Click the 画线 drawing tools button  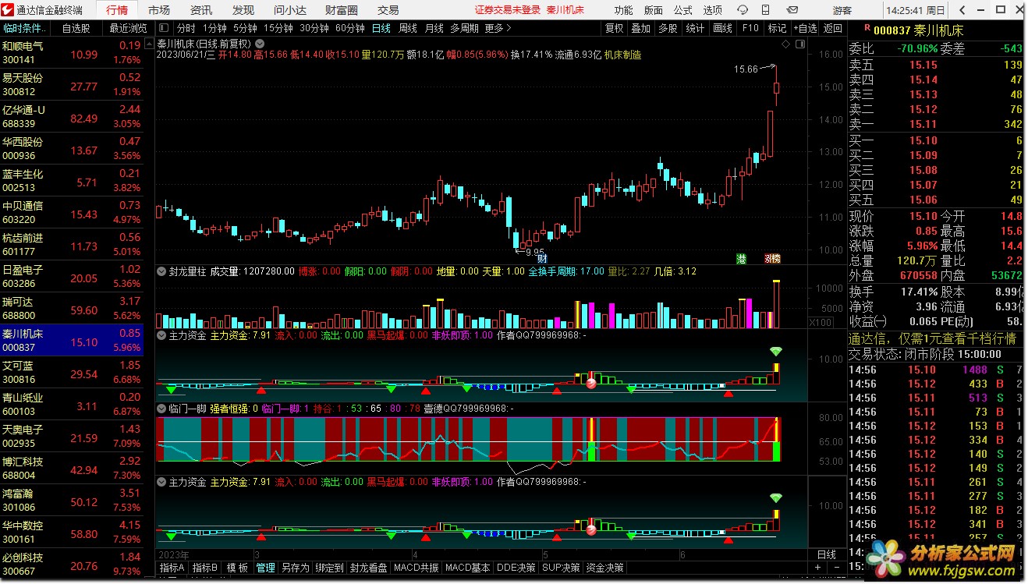tap(723, 28)
